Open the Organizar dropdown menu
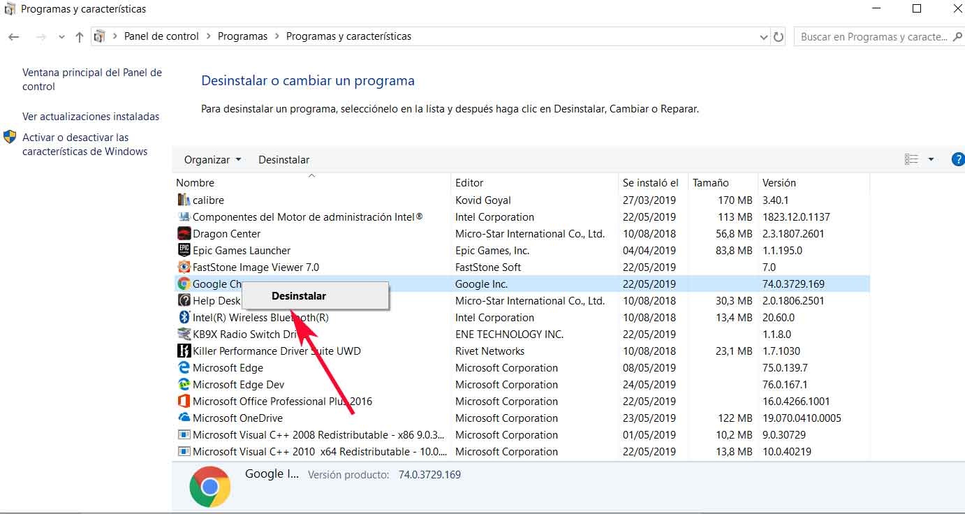 (212, 160)
